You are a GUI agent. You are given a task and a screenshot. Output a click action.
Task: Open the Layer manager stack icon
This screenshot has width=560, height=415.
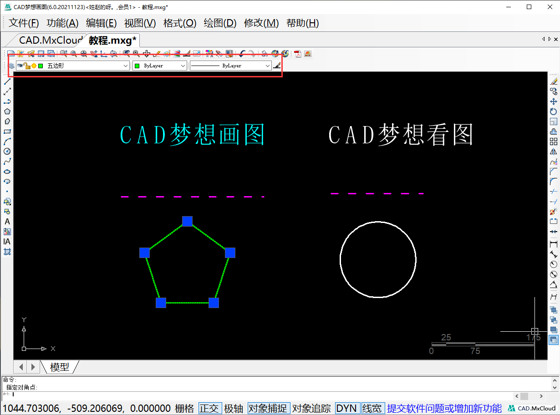coord(11,66)
